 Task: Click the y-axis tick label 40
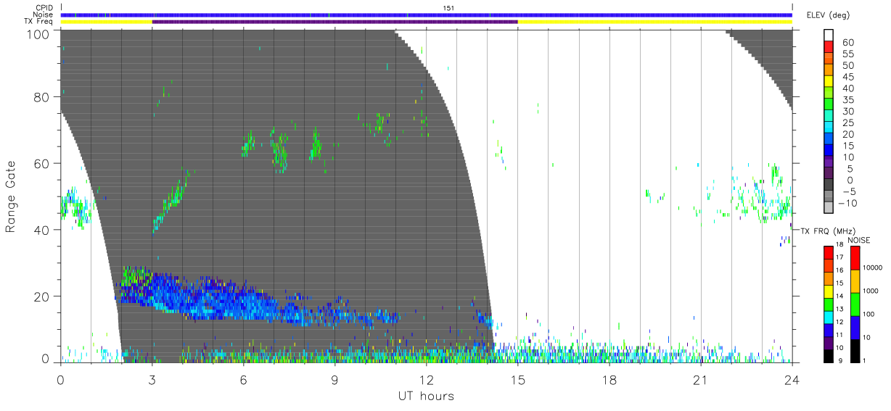pos(40,231)
